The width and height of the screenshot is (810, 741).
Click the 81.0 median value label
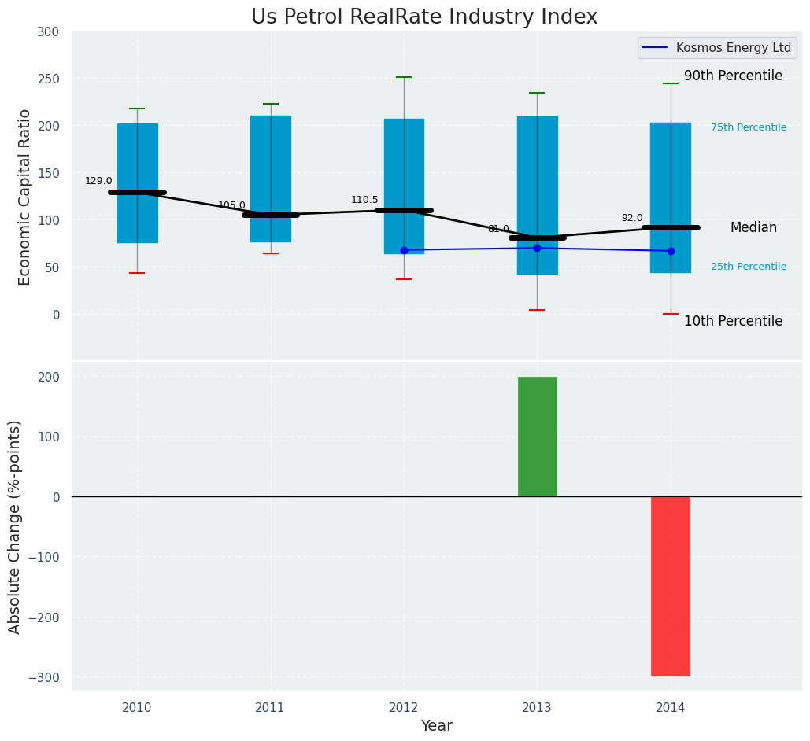[x=498, y=229]
